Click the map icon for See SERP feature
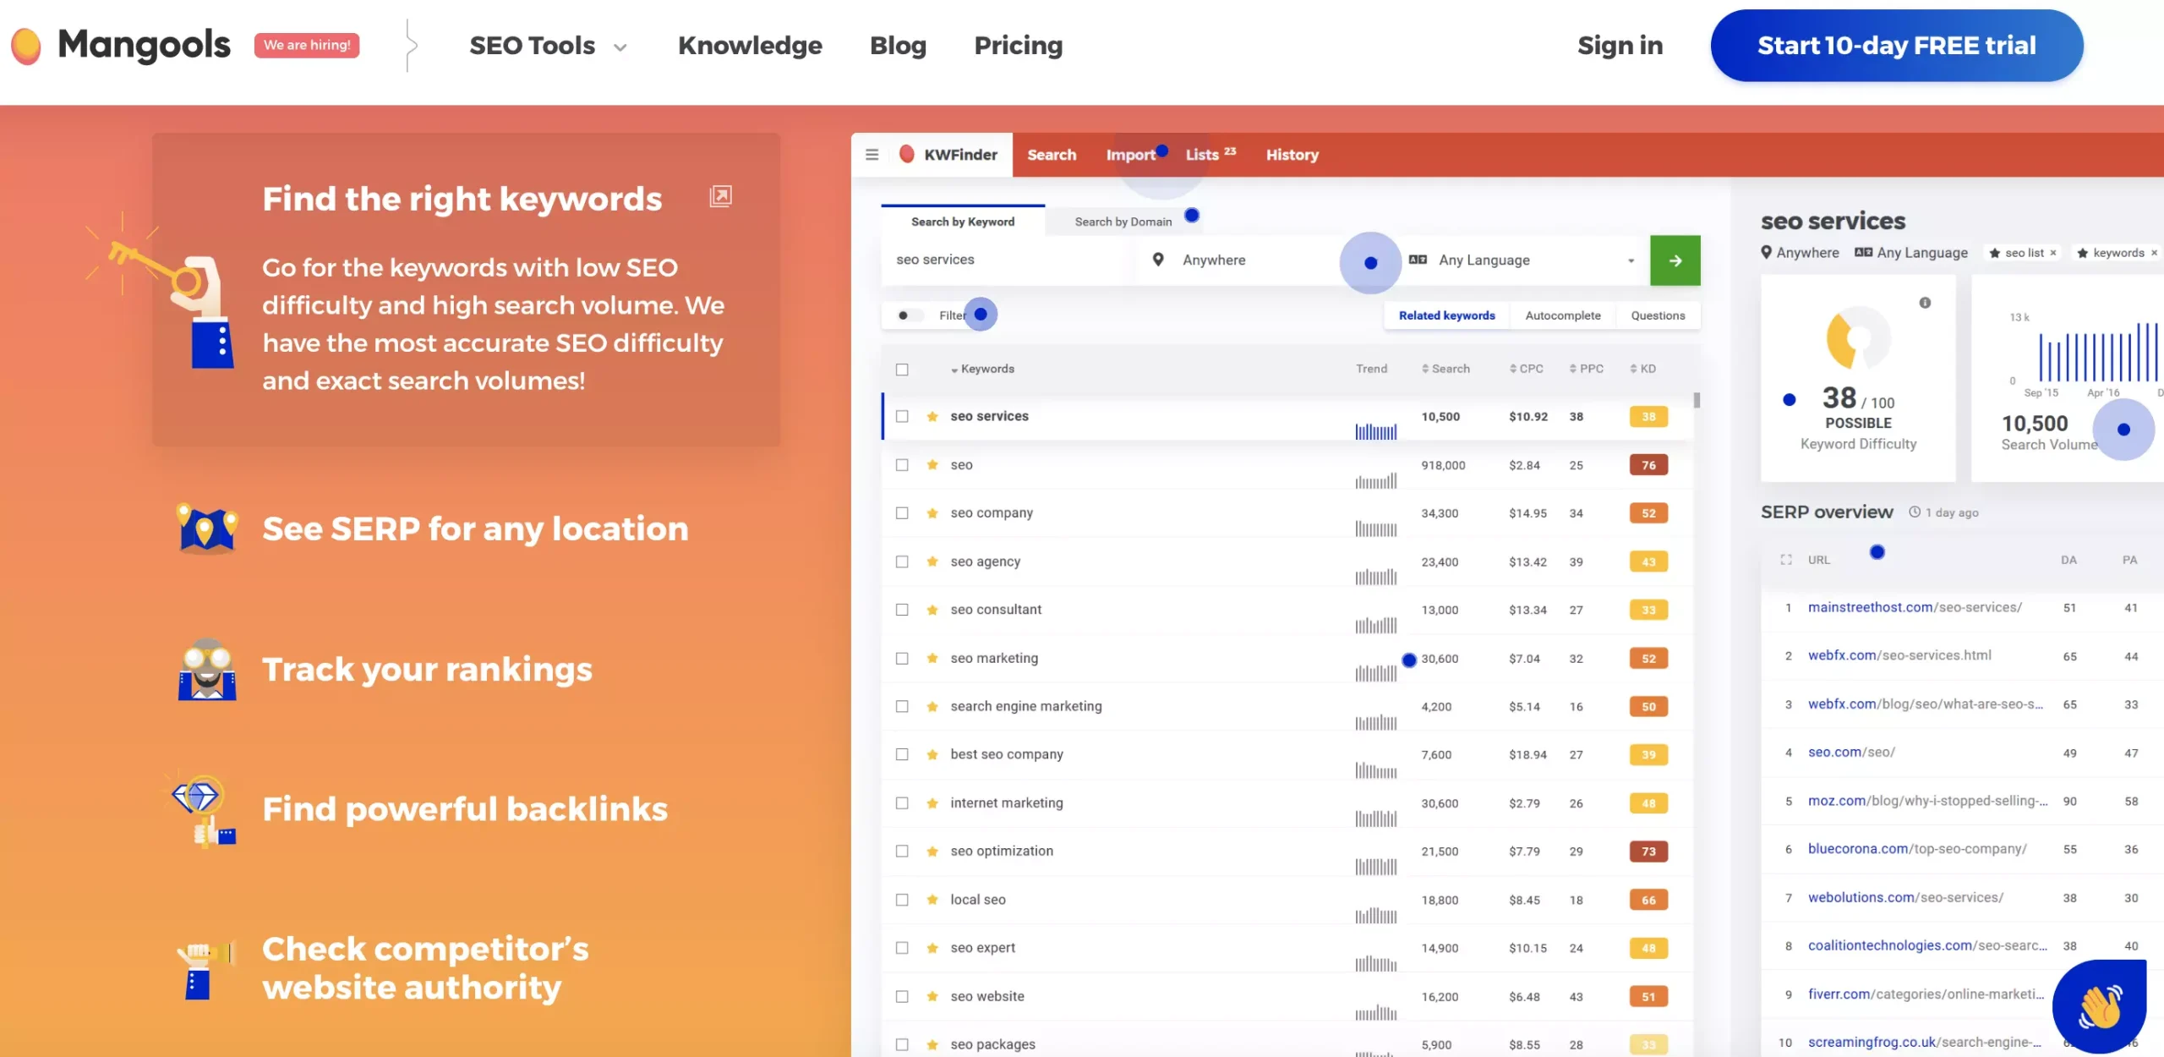Viewport: 2164px width, 1057px height. coord(207,529)
